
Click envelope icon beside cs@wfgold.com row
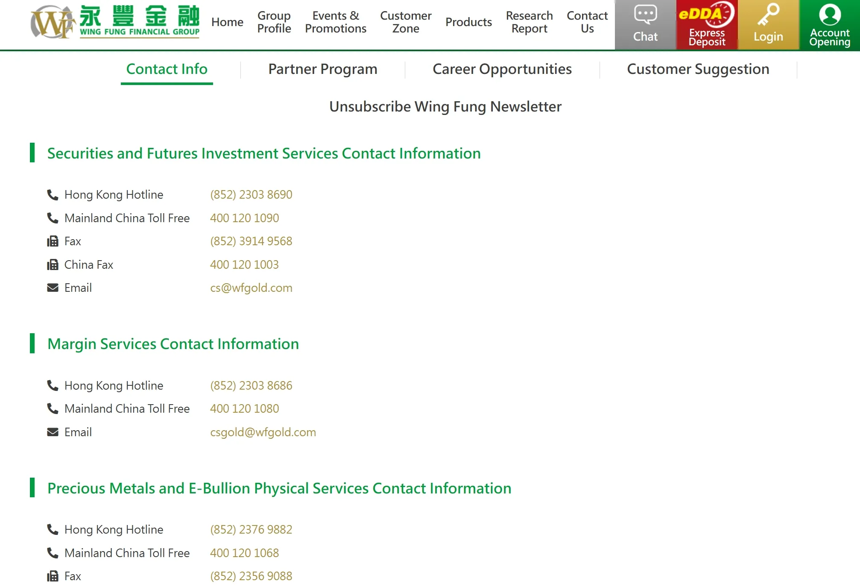[53, 288]
